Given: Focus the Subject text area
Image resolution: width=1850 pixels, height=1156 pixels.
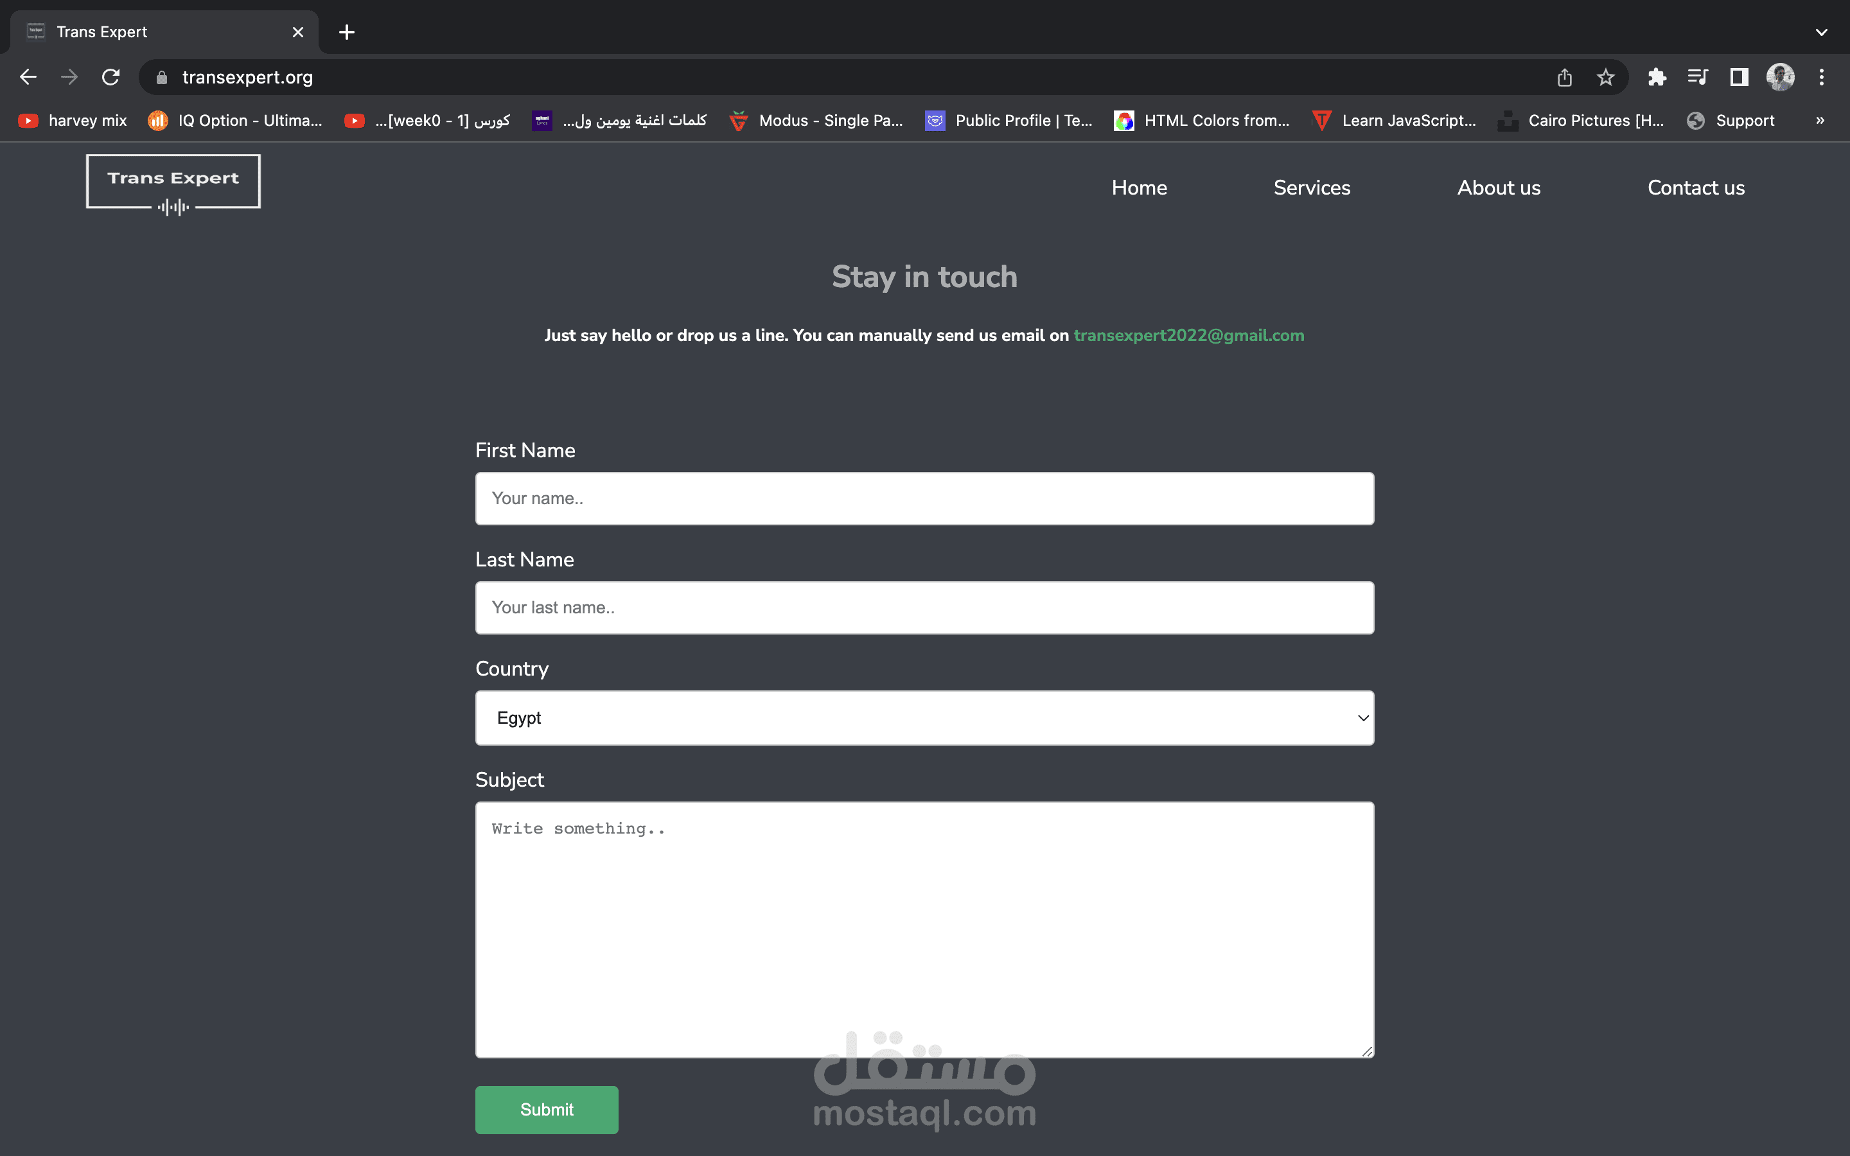Looking at the screenshot, I should tap(924, 929).
